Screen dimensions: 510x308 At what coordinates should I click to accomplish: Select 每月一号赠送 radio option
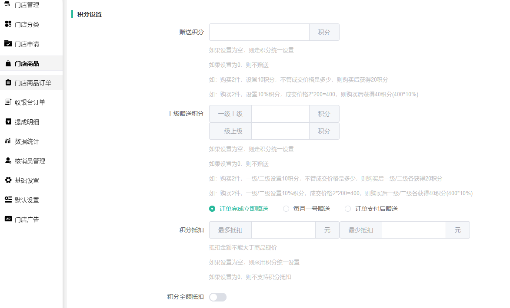(x=286, y=209)
